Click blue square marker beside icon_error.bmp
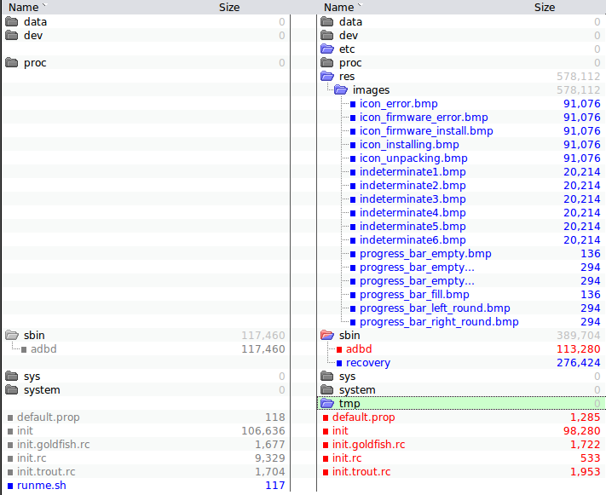Image resolution: width=606 pixels, height=495 pixels. click(x=353, y=104)
